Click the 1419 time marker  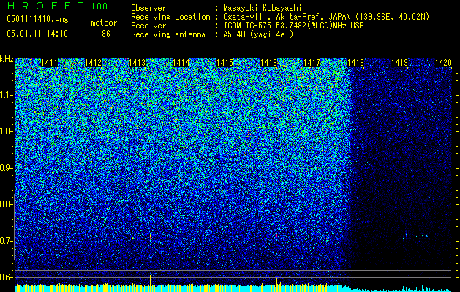[400, 63]
